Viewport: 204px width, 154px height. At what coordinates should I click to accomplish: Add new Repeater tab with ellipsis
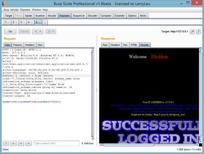tap(45, 22)
